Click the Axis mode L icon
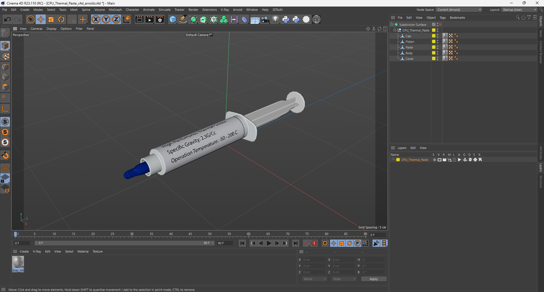544x292 pixels. tap(5, 109)
